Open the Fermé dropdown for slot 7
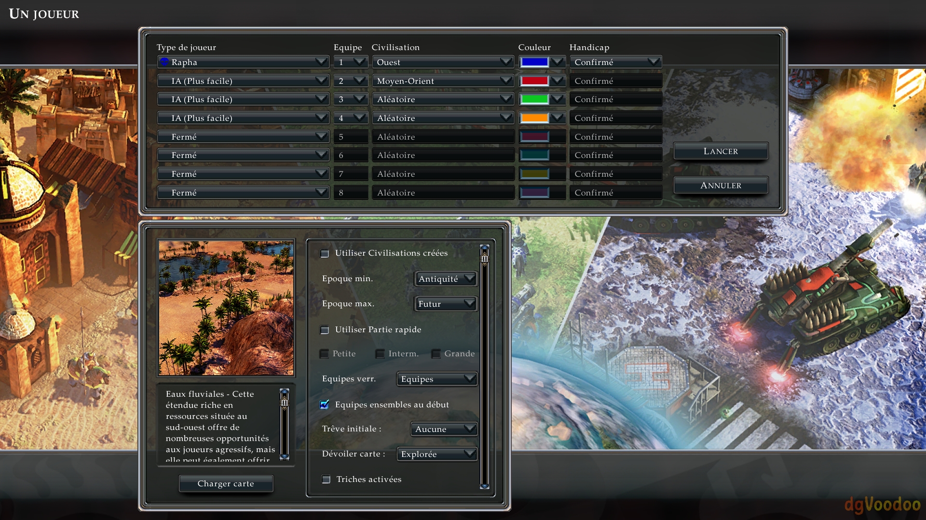 pos(244,174)
